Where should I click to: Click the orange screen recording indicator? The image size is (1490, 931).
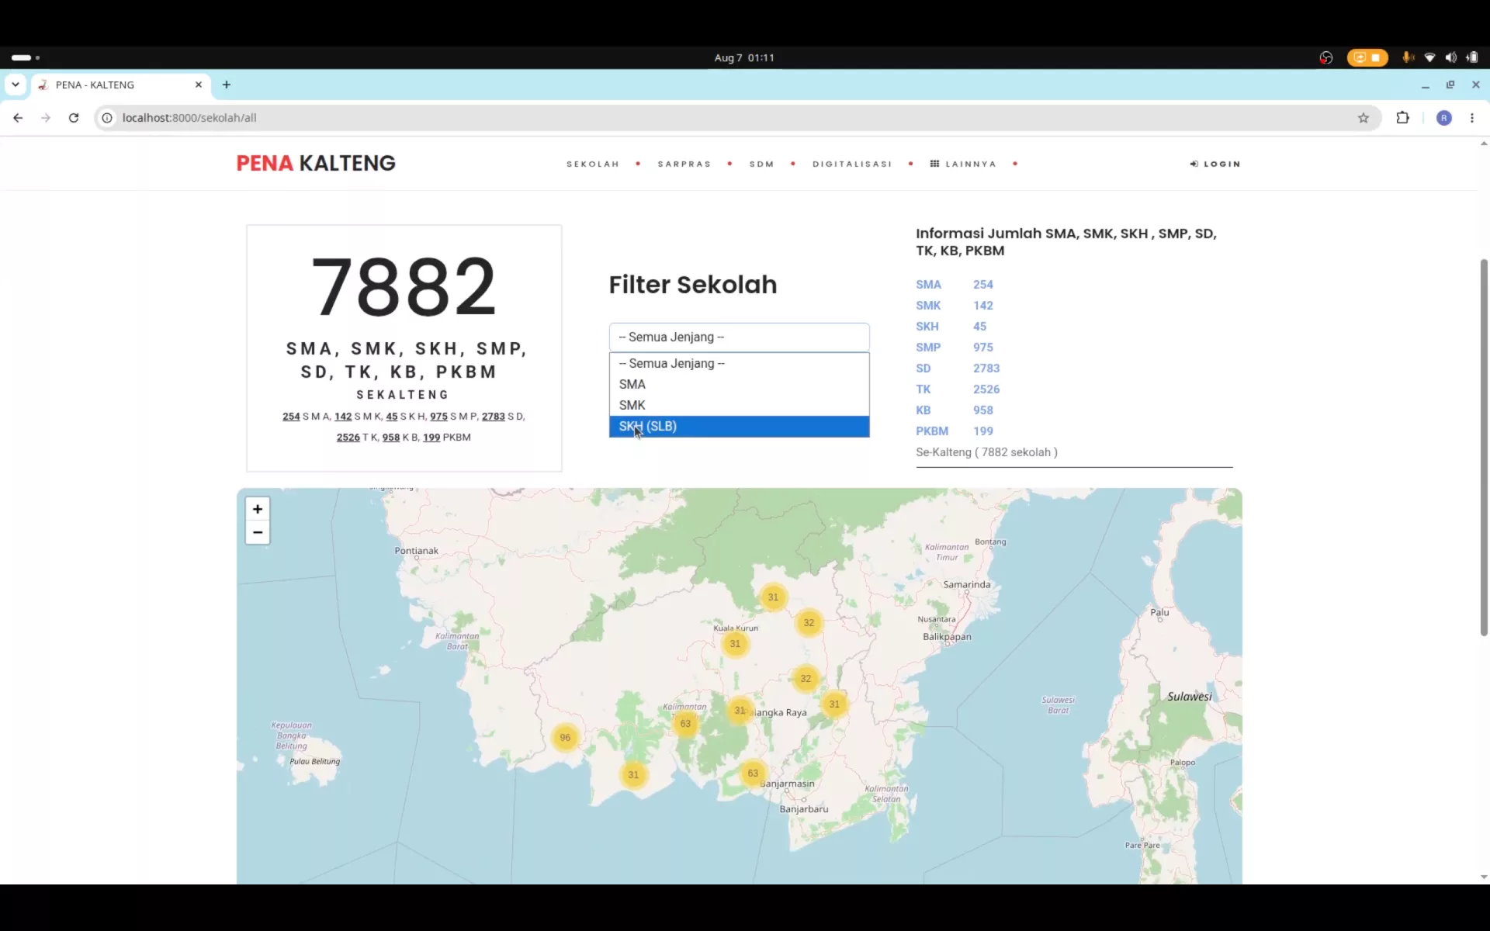click(1367, 57)
